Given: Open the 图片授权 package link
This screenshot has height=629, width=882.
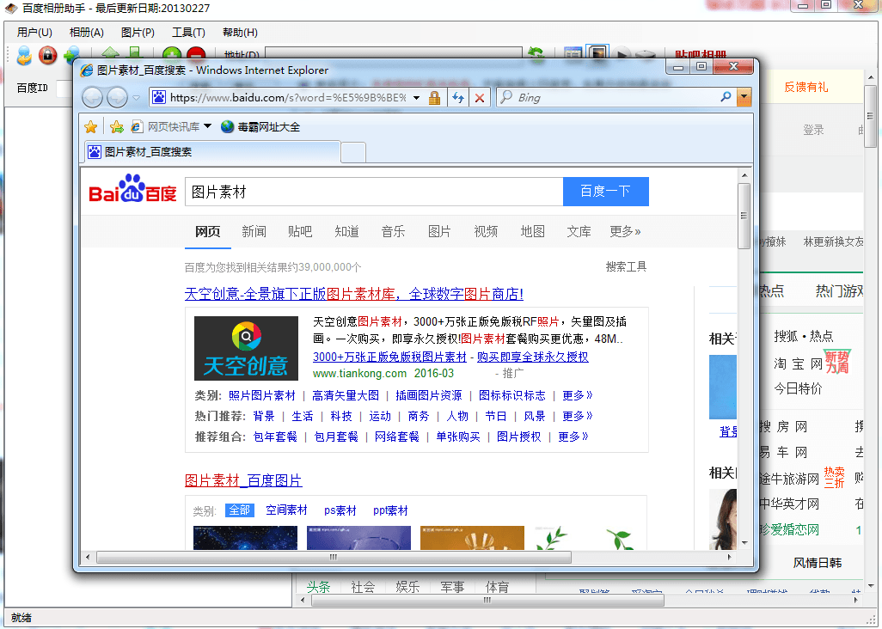Looking at the screenshot, I should (x=518, y=437).
